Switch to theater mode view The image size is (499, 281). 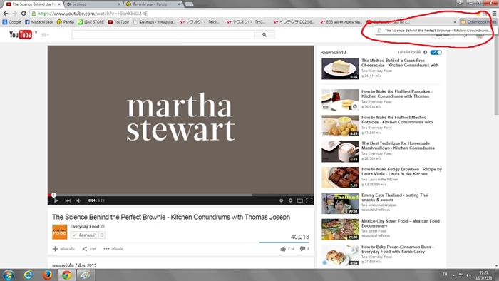pos(300,200)
